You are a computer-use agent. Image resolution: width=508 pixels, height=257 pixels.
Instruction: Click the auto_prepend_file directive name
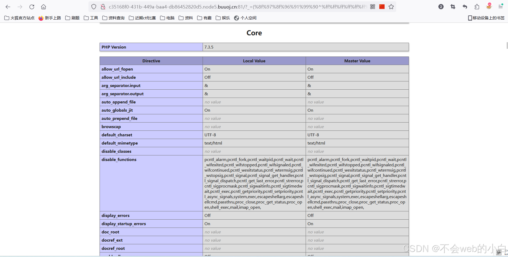119,118
